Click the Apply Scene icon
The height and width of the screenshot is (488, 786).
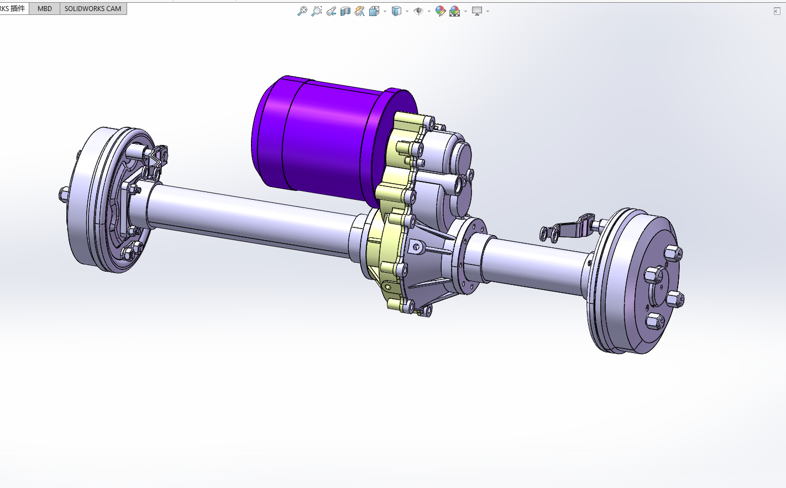pos(454,11)
